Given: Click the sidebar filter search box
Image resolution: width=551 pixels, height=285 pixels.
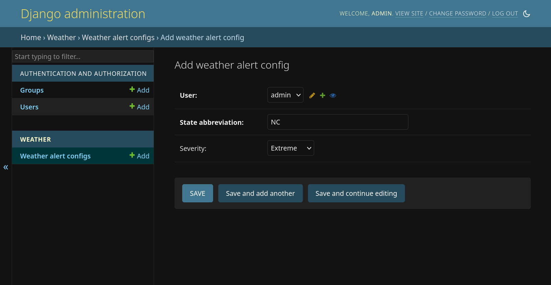Looking at the screenshot, I should pyautogui.click(x=83, y=57).
